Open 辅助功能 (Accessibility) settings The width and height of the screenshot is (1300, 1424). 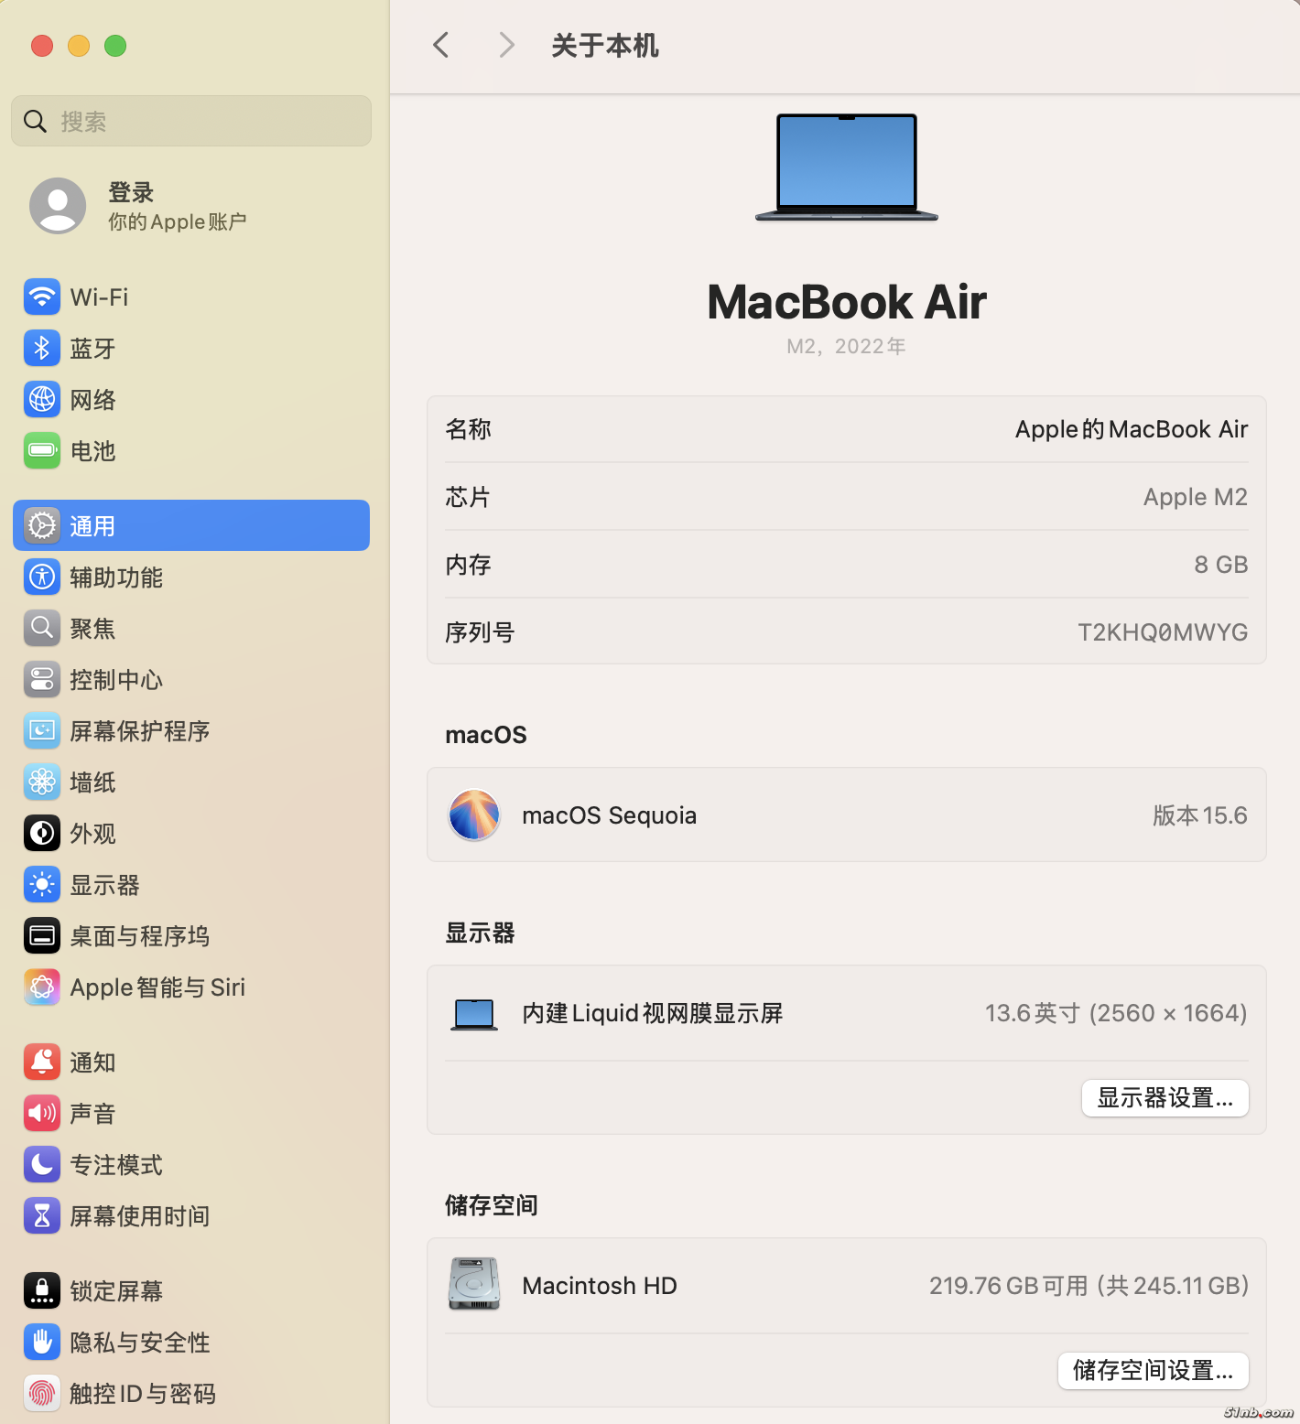[191, 577]
